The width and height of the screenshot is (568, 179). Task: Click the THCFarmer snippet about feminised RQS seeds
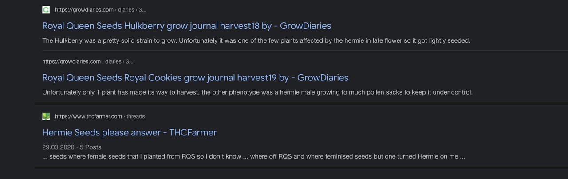(x=253, y=156)
